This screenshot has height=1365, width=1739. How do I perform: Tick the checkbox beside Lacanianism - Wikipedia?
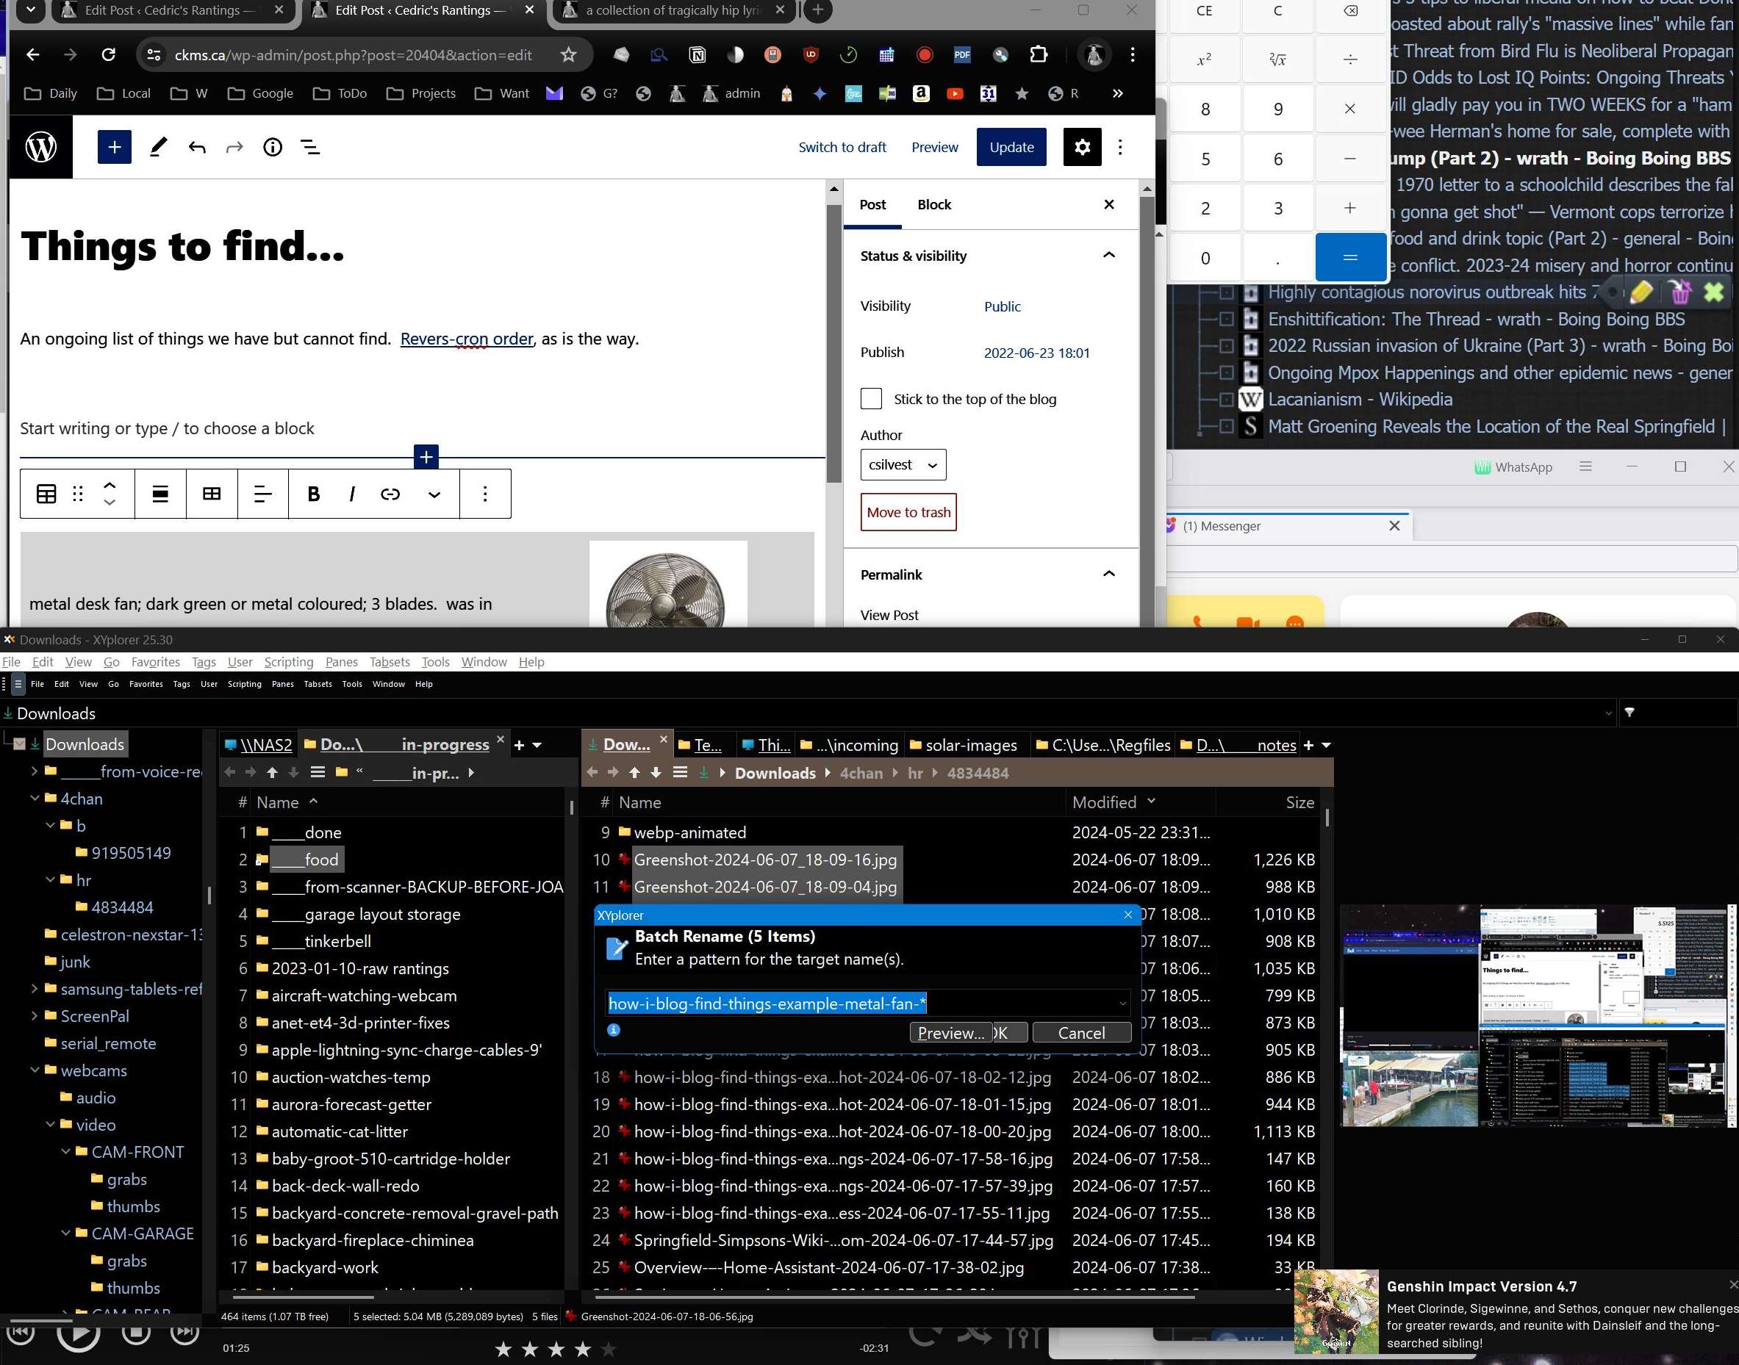[1226, 400]
